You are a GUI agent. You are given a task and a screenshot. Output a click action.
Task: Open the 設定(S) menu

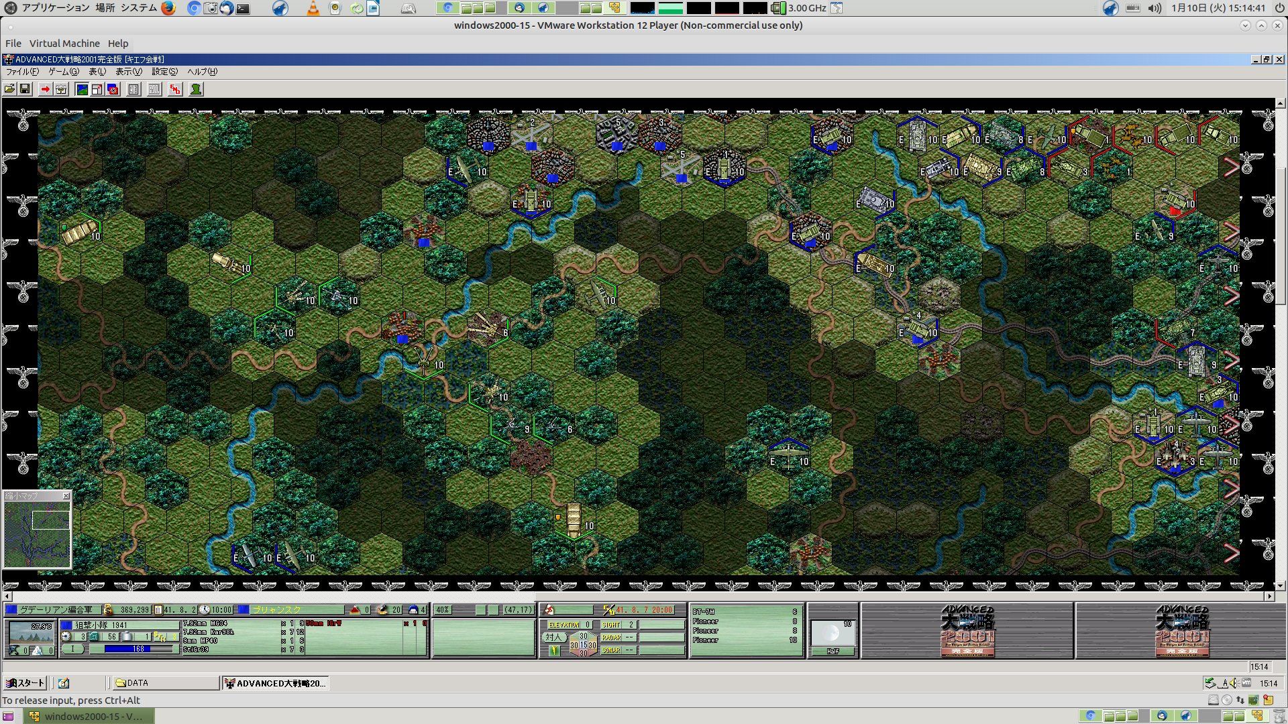coord(164,72)
